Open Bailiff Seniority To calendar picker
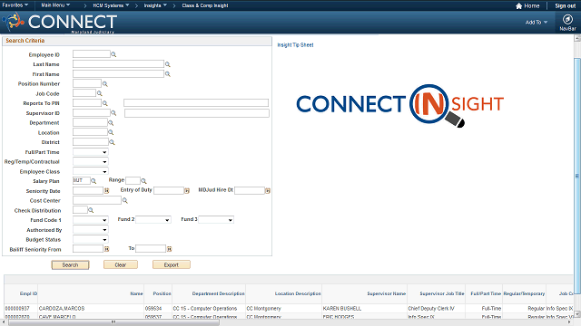This screenshot has height=326, width=581. pyautogui.click(x=170, y=249)
